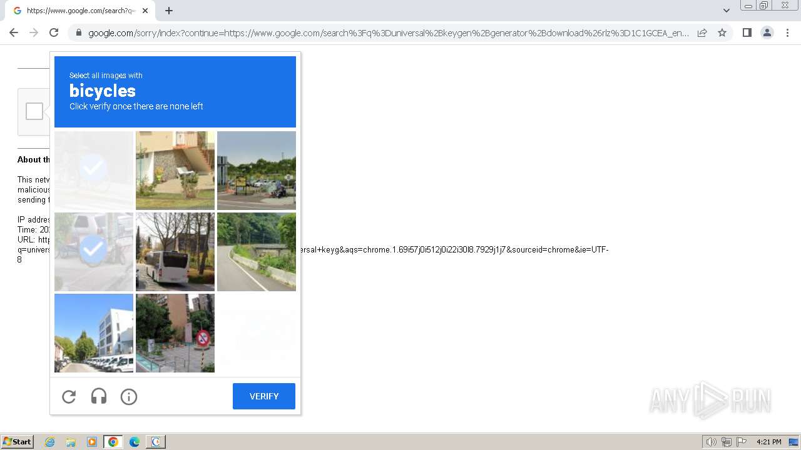Deselect the first checked bicycle tile
Viewport: 801px width, 450px height.
click(94, 170)
